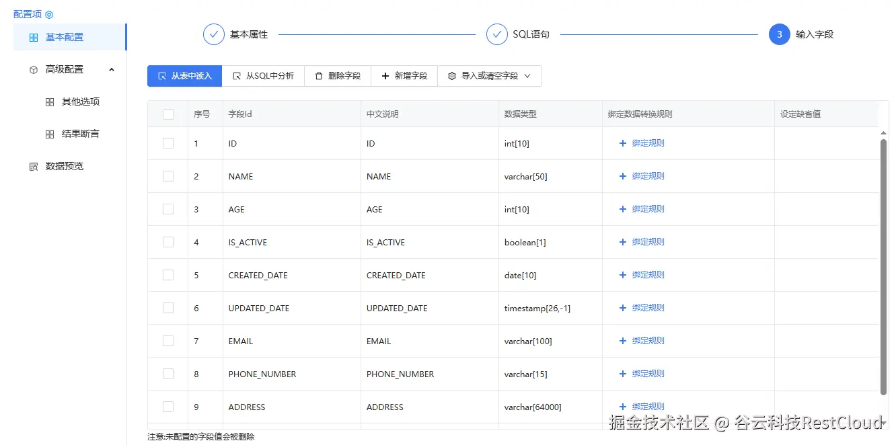Click the trash icon on 删除字段
The image size is (896, 445).
pos(319,76)
